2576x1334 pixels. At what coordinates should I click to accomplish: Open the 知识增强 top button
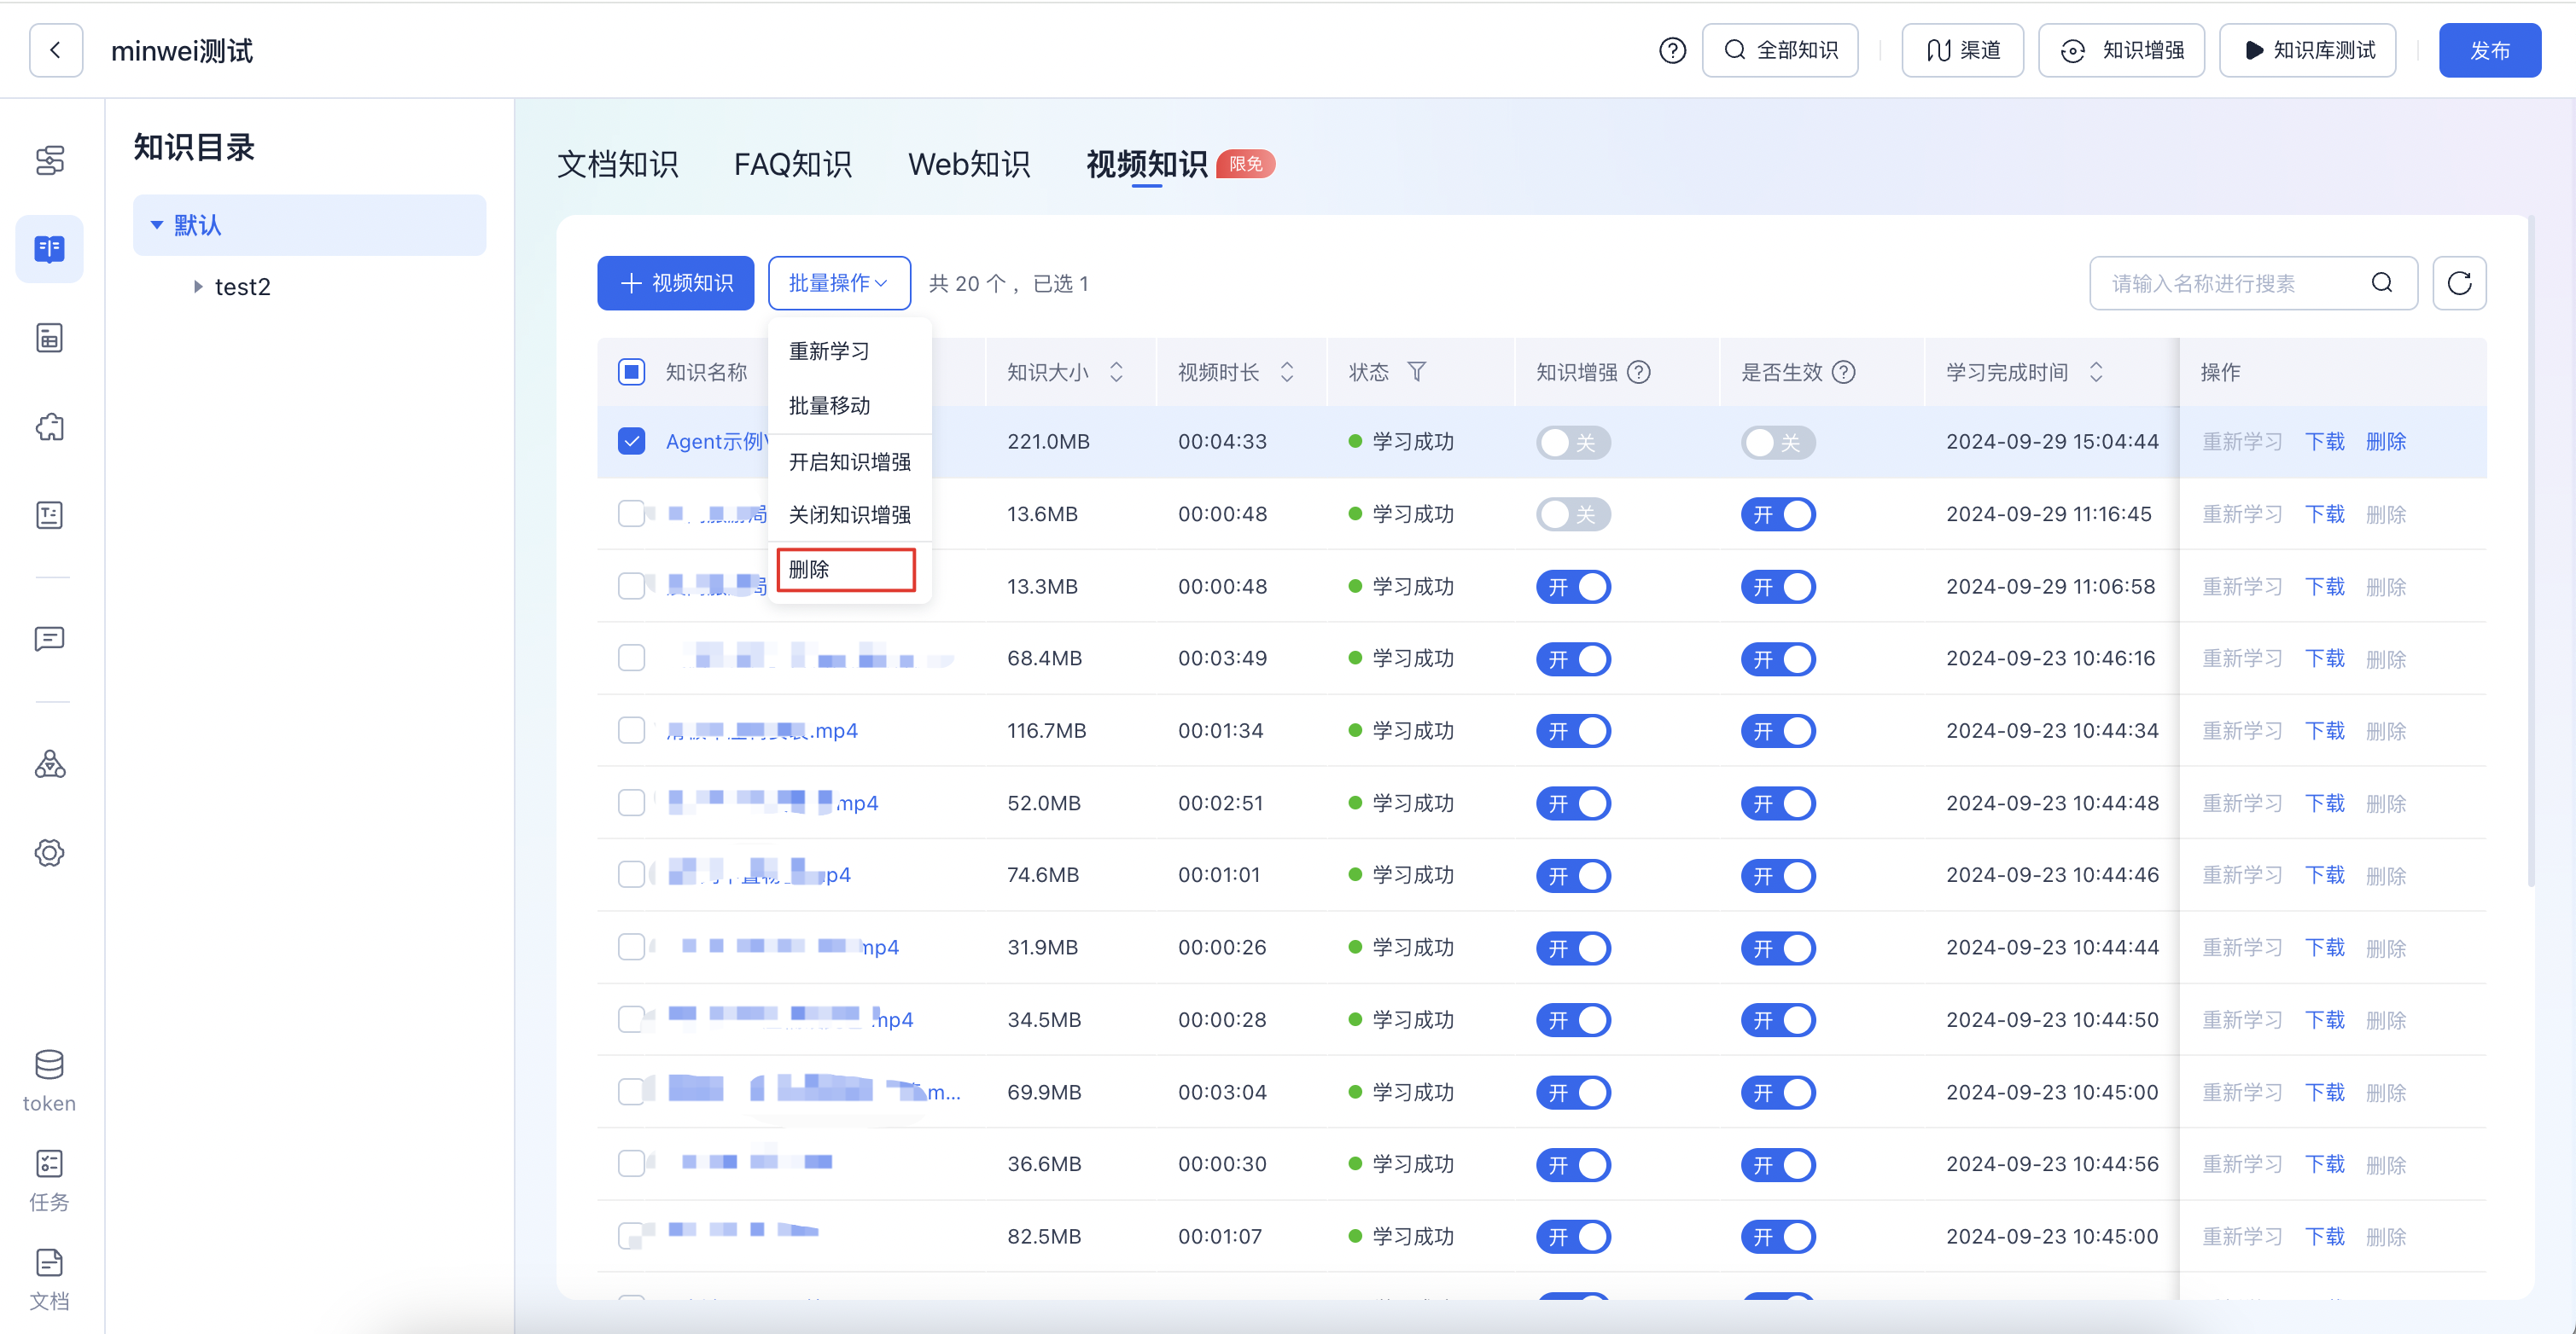[x=2121, y=50]
